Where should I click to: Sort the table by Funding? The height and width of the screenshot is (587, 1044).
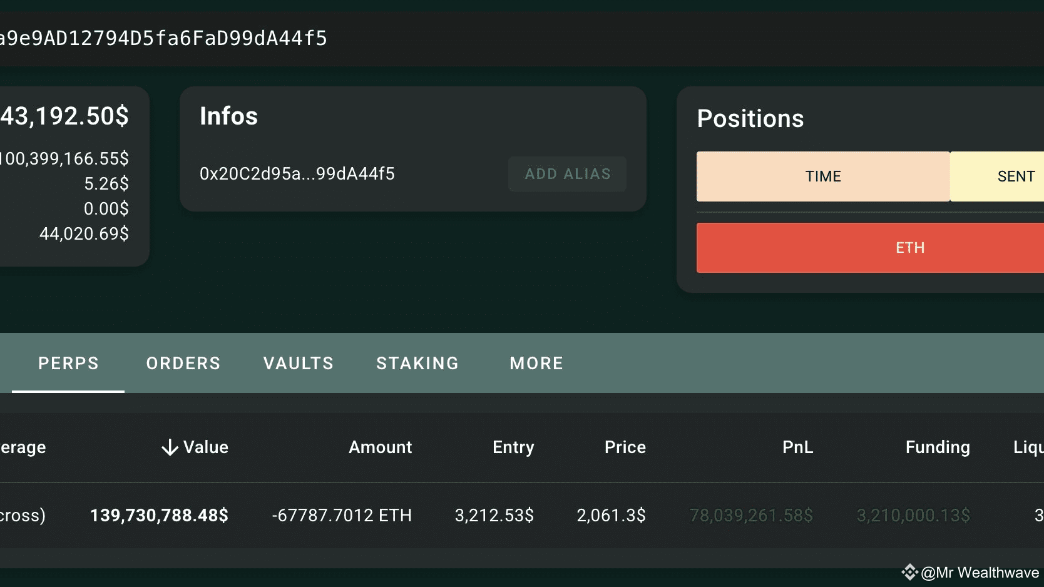point(937,447)
